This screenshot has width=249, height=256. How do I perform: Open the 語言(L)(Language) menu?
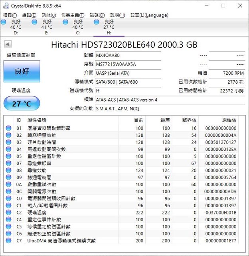coord(150,15)
